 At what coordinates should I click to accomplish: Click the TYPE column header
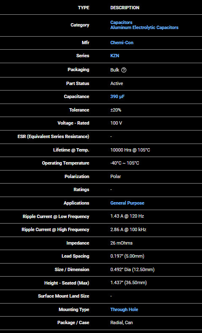[84, 8]
